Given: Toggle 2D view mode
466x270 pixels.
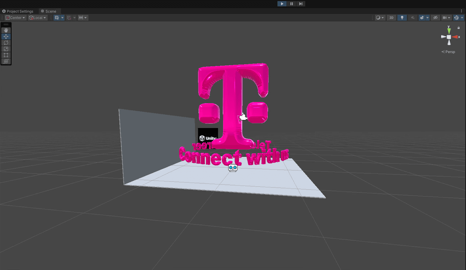Looking at the screenshot, I should 391,18.
